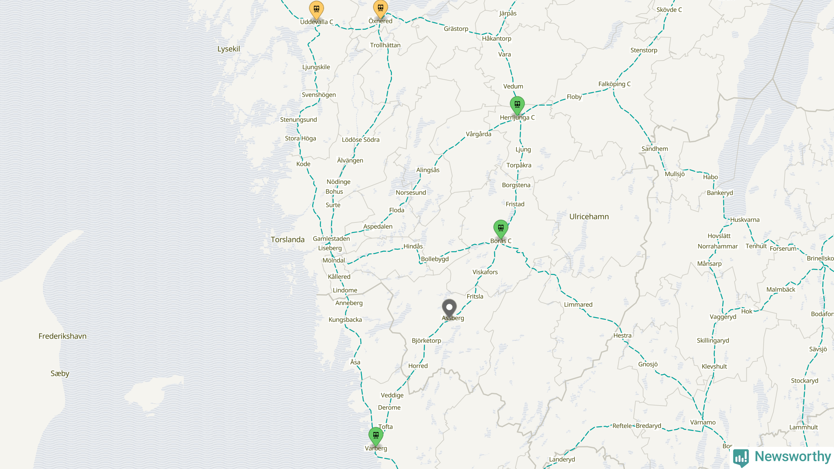Click the Trollhättan station label
Viewport: 834px width, 469px height.
[x=385, y=45]
